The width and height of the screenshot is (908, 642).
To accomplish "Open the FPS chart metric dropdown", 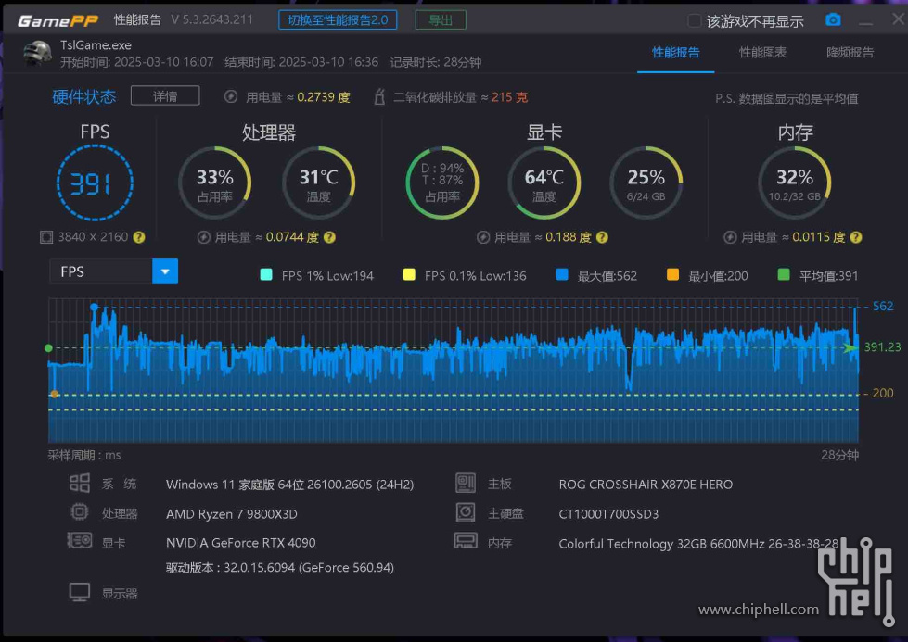I will tap(113, 271).
